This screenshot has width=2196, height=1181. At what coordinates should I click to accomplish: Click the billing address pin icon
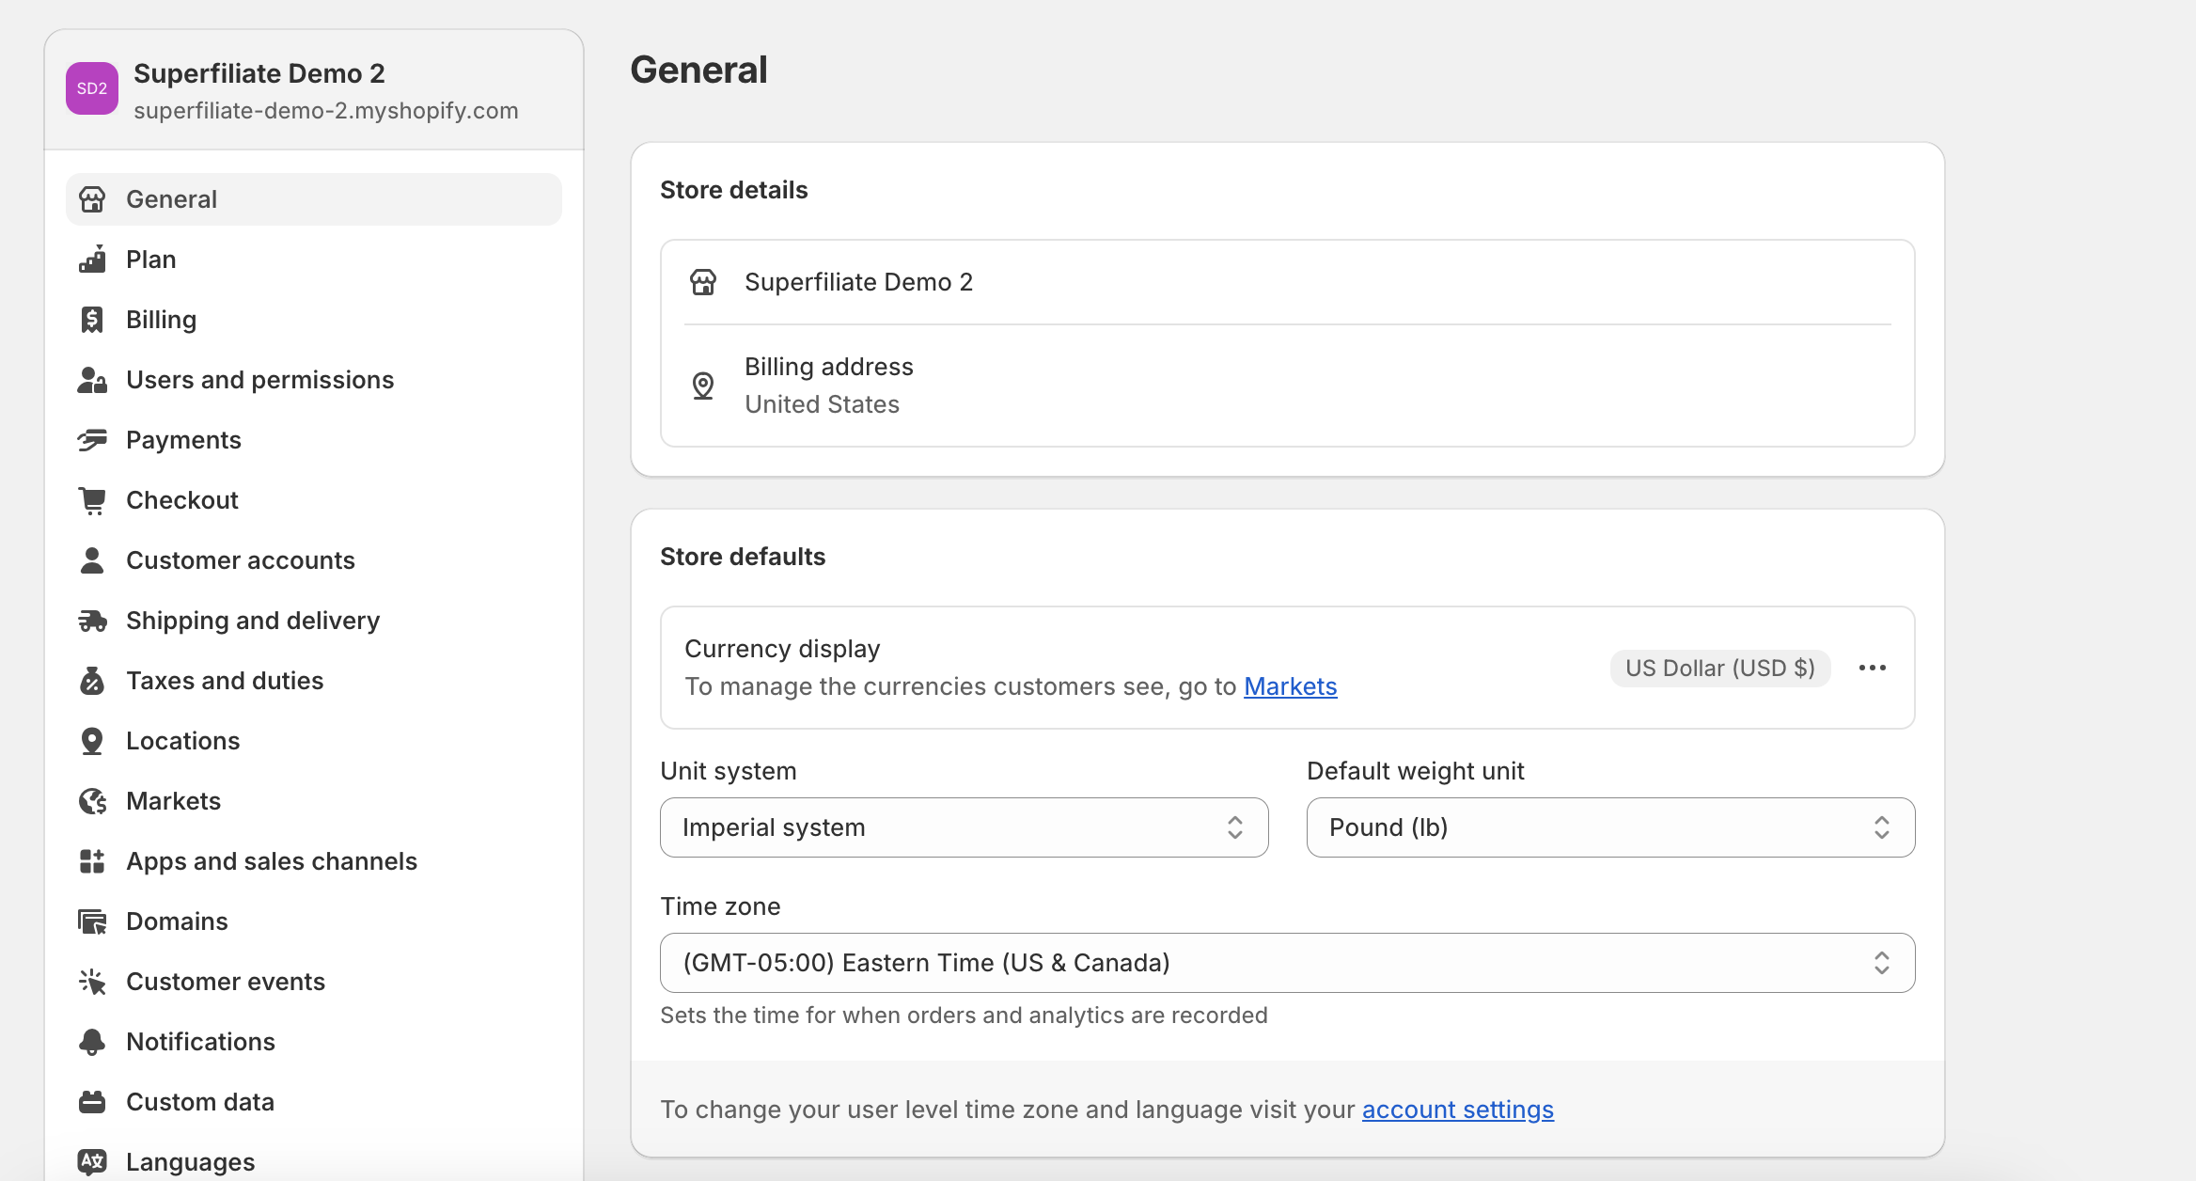click(703, 386)
